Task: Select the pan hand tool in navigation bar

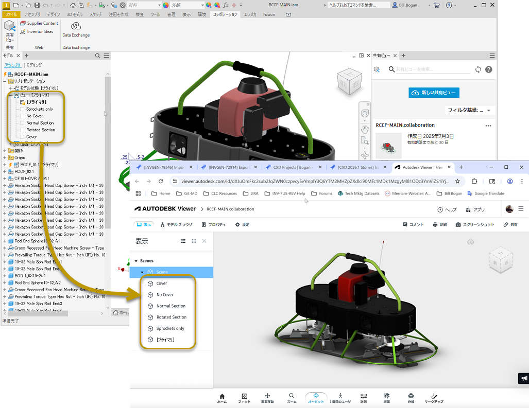Action: [x=364, y=129]
